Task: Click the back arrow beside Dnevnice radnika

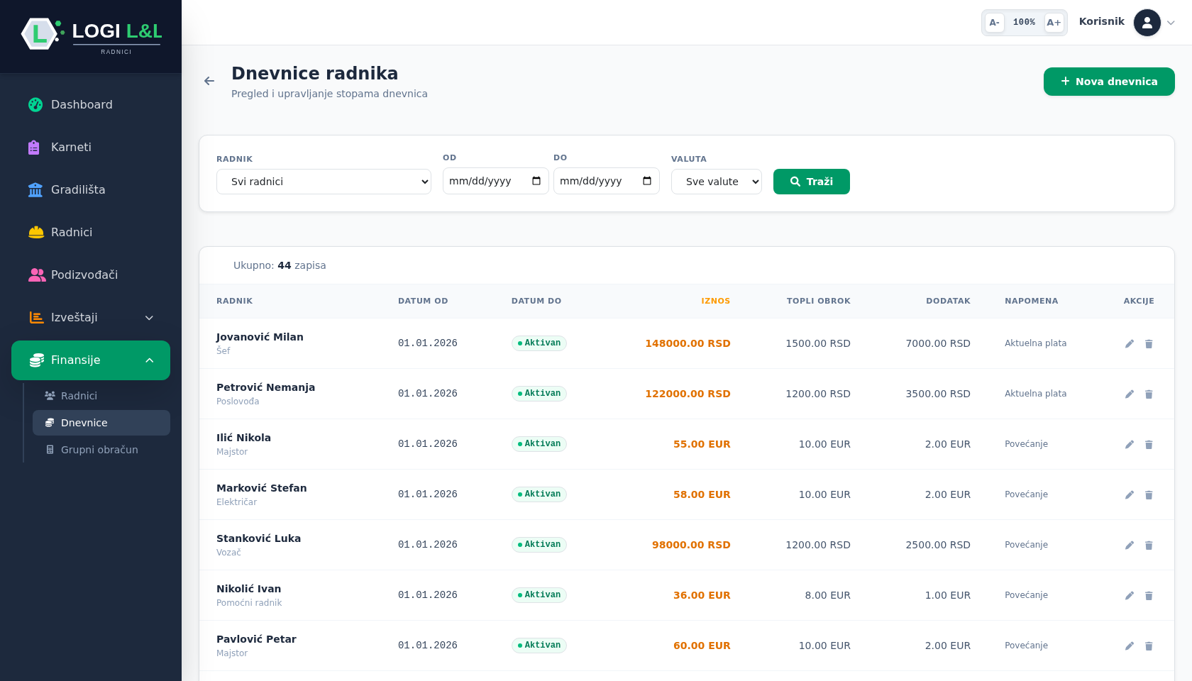Action: coord(209,81)
